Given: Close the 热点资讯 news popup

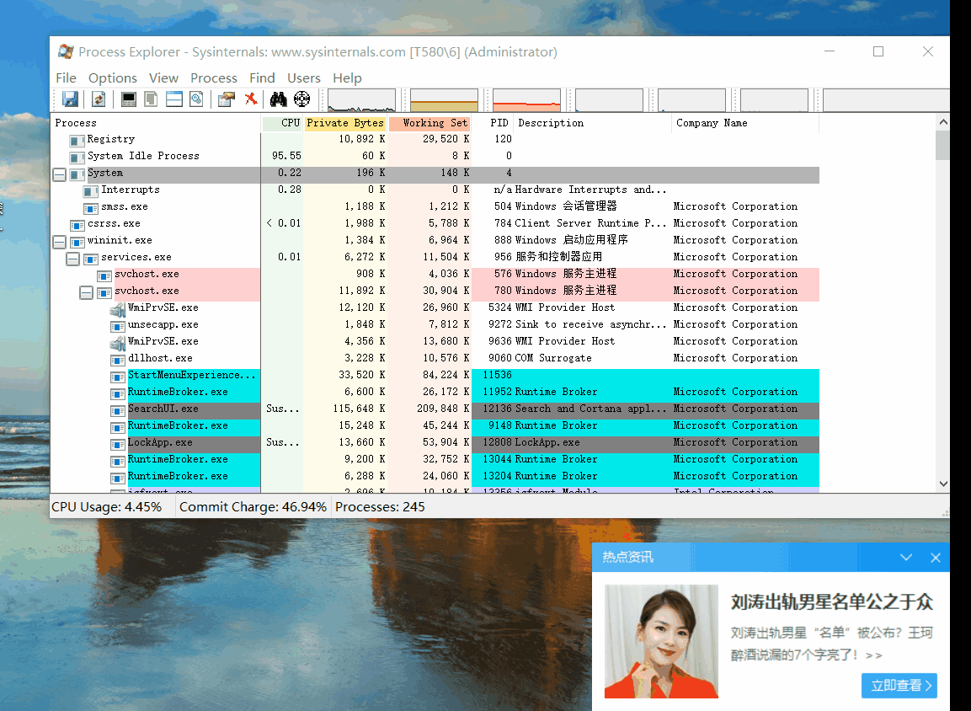Looking at the screenshot, I should [x=936, y=558].
